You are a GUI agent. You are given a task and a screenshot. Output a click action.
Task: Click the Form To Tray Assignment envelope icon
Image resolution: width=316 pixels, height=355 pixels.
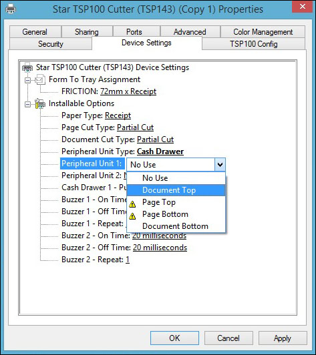tap(40, 79)
